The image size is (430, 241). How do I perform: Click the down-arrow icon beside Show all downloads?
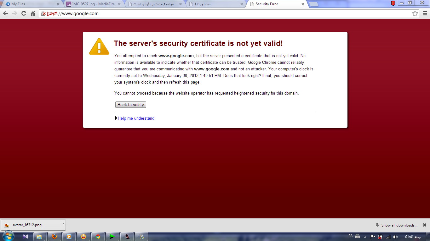[x=377, y=225]
